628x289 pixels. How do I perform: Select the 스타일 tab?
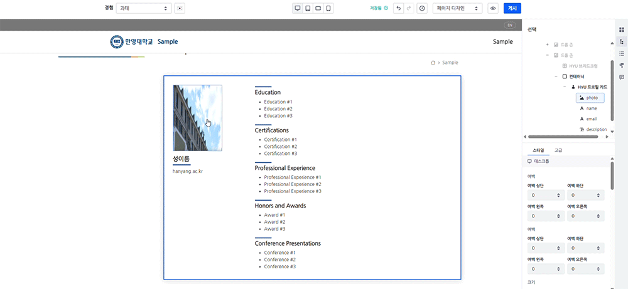click(538, 150)
